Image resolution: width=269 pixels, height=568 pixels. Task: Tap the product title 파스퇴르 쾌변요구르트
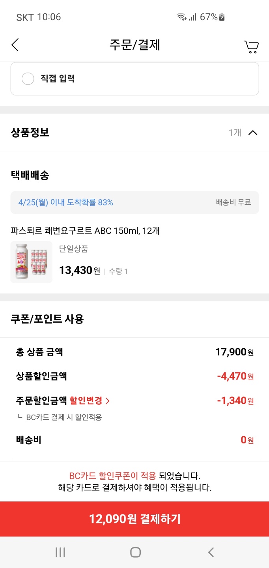(85, 230)
